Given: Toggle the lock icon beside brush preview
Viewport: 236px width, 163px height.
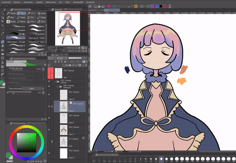Looking at the screenshot, I should (x=45, y=65).
